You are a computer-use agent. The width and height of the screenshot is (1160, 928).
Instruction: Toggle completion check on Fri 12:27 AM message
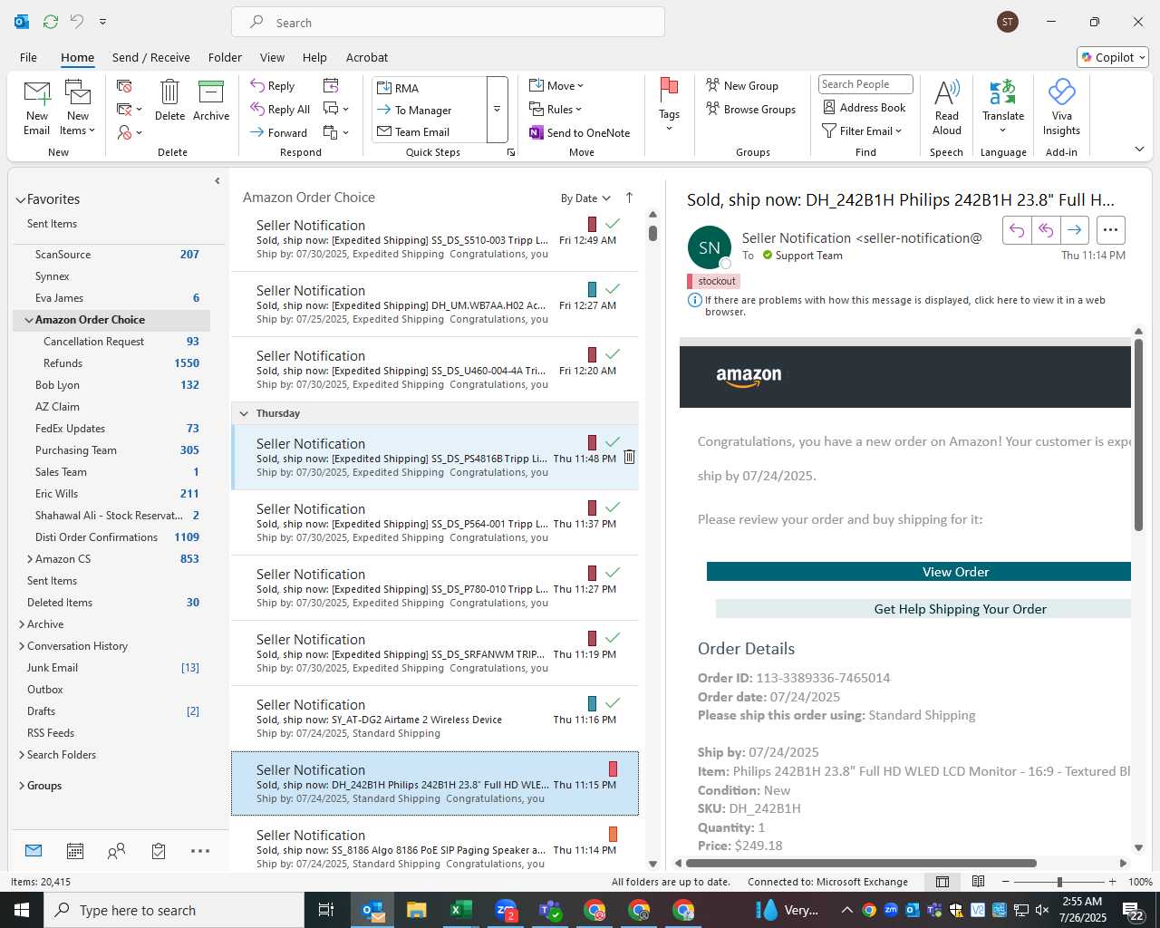coord(613,288)
